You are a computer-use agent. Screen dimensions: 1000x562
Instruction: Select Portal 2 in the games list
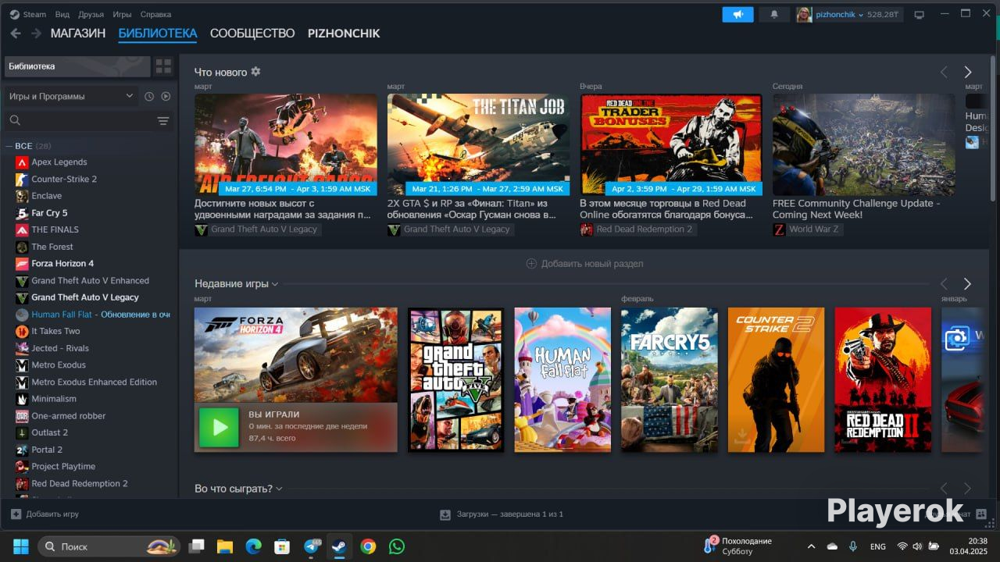[47, 450]
